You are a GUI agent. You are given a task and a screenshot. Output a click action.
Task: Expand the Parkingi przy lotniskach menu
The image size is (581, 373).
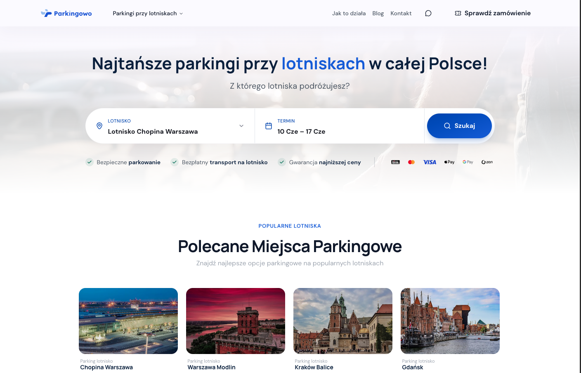click(x=148, y=13)
